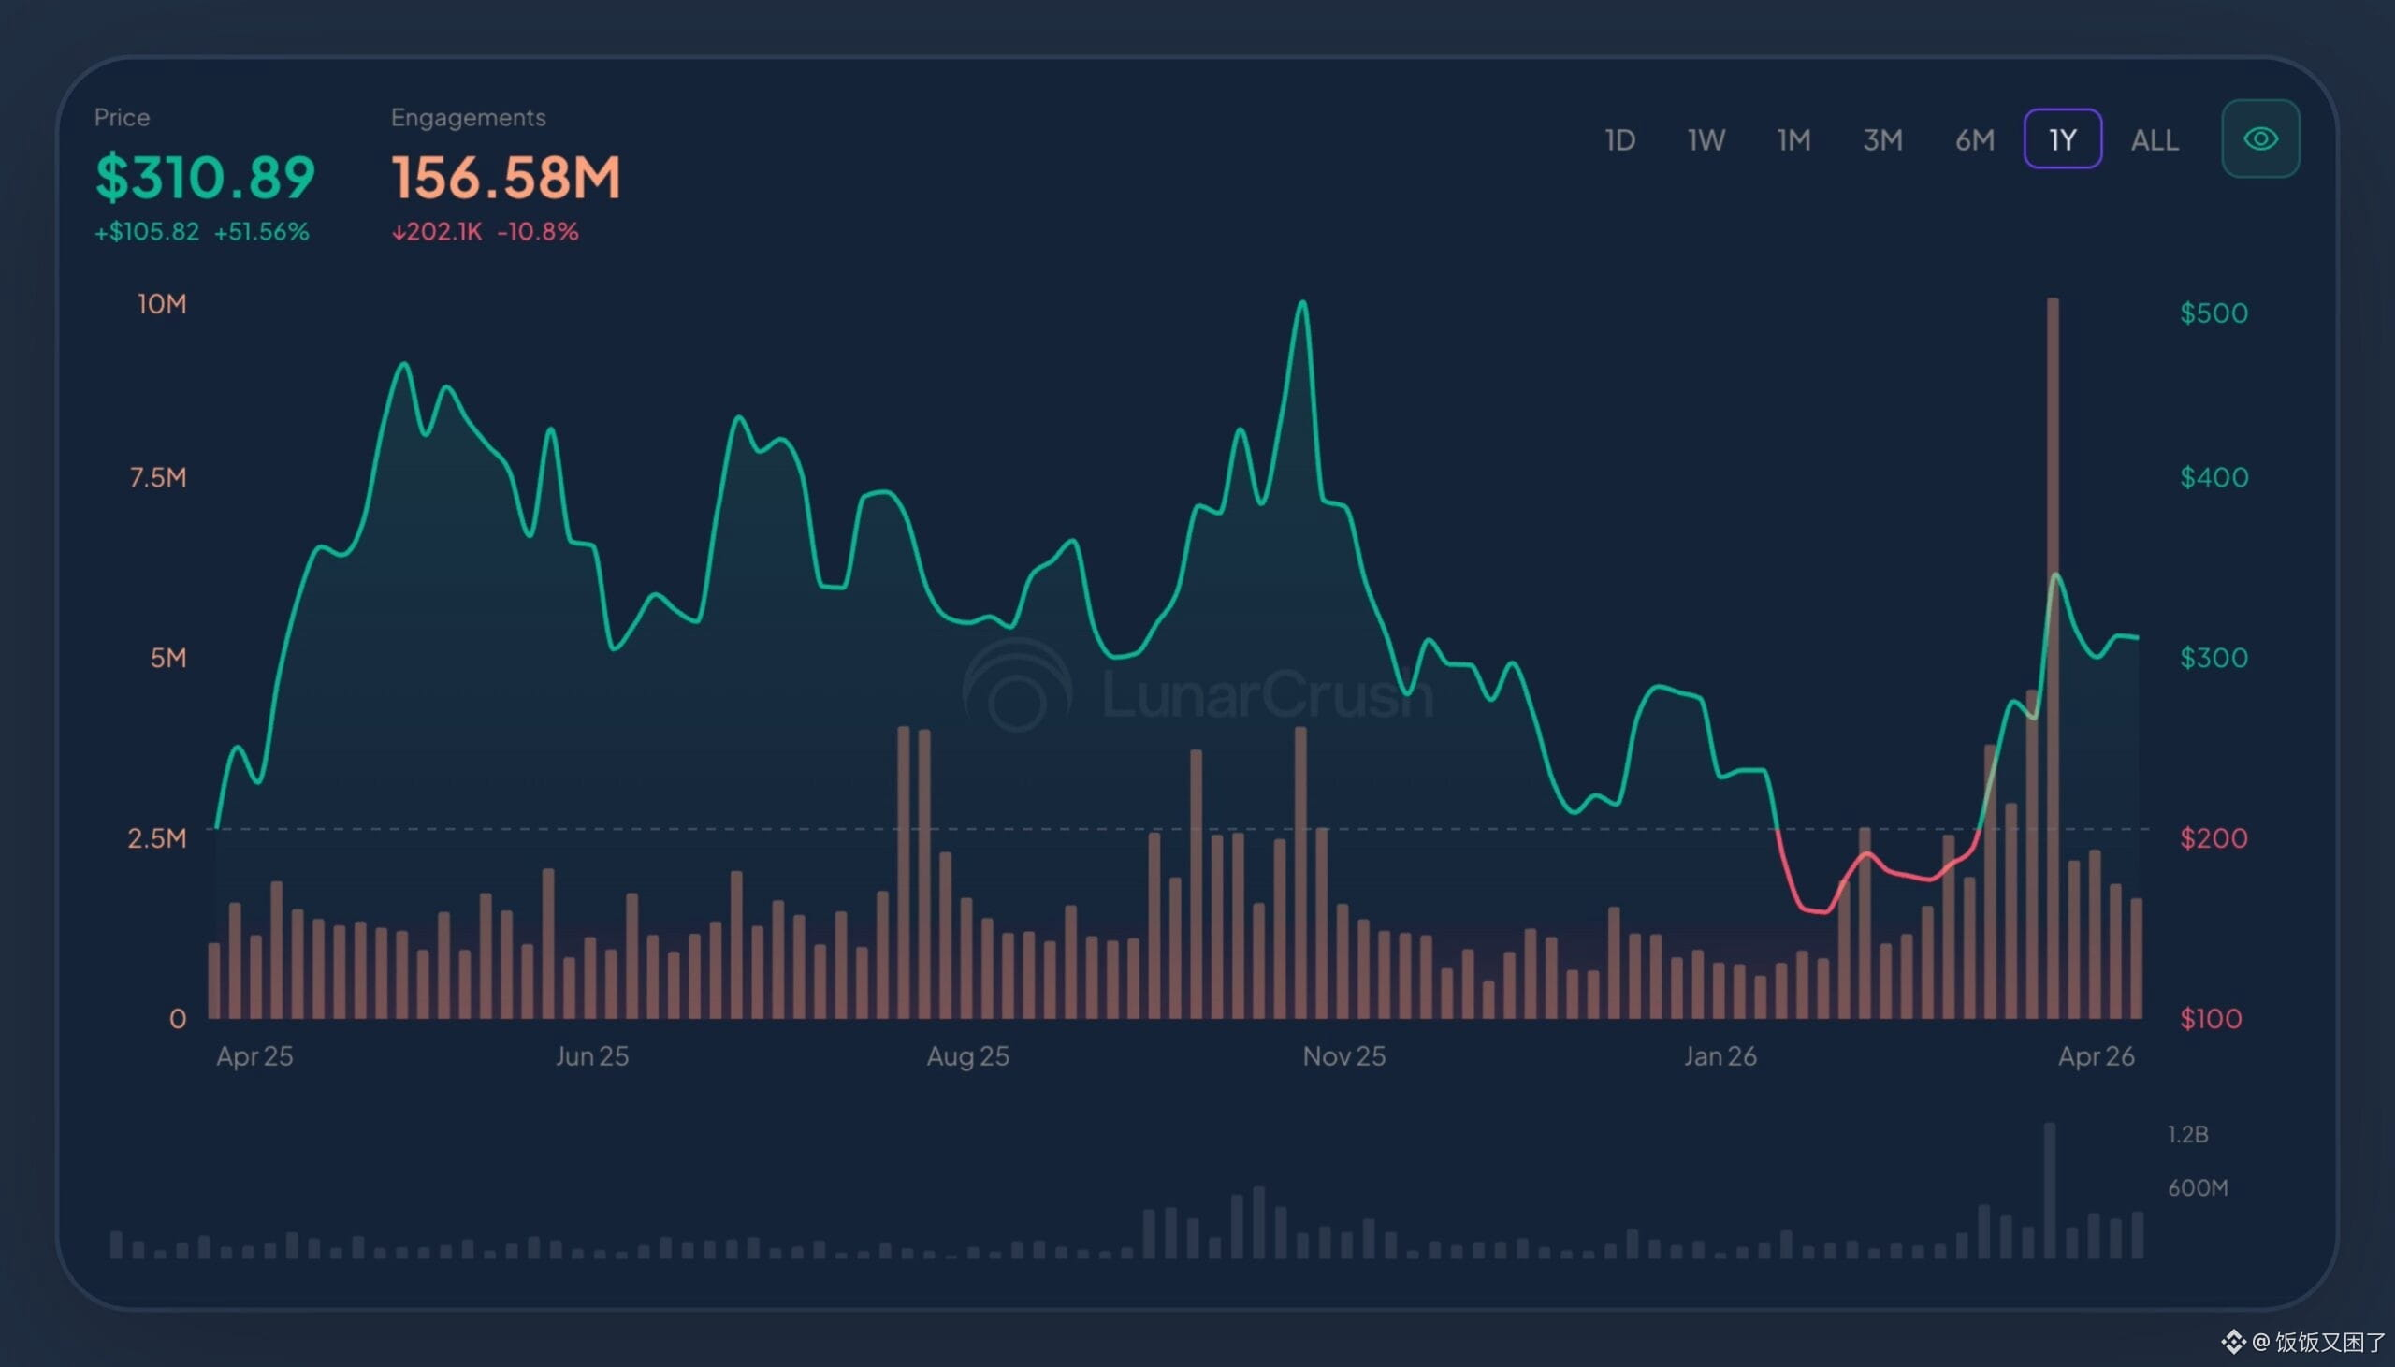Screen dimensions: 2395x1367
Task: Toggle the eye visibility icon
Action: click(2260, 139)
